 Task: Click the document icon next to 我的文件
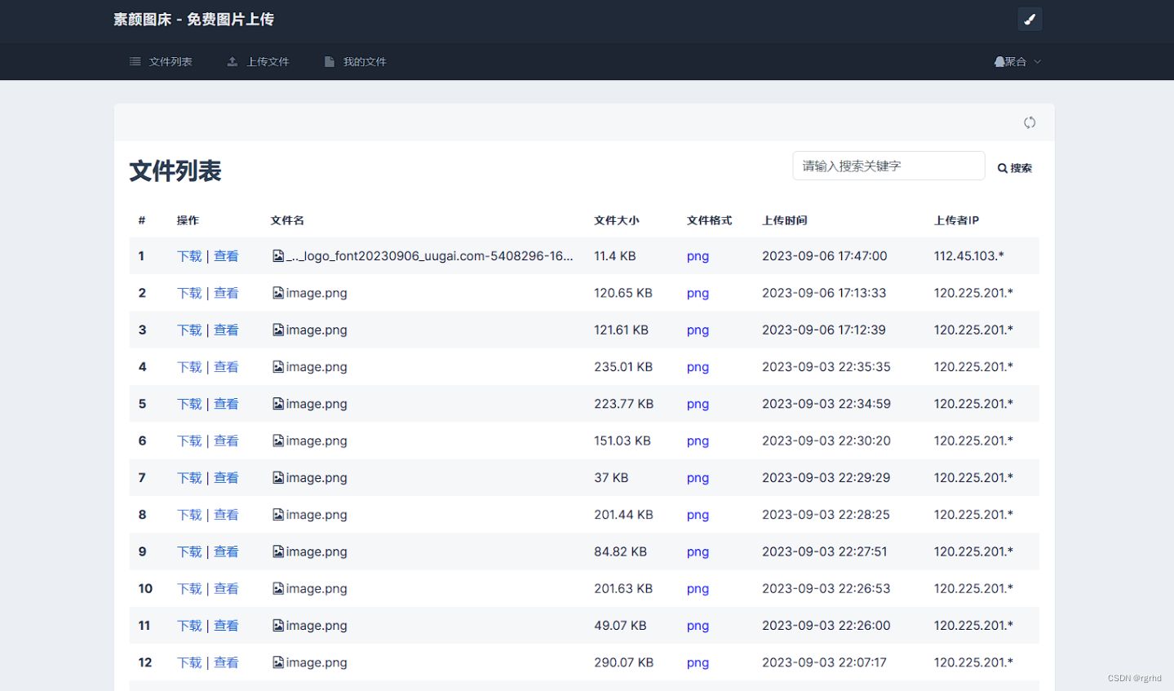(330, 62)
